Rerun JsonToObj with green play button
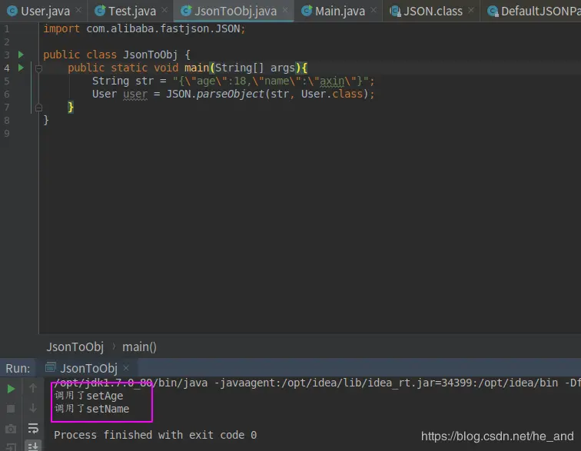Image resolution: width=581 pixels, height=451 pixels. [11, 389]
